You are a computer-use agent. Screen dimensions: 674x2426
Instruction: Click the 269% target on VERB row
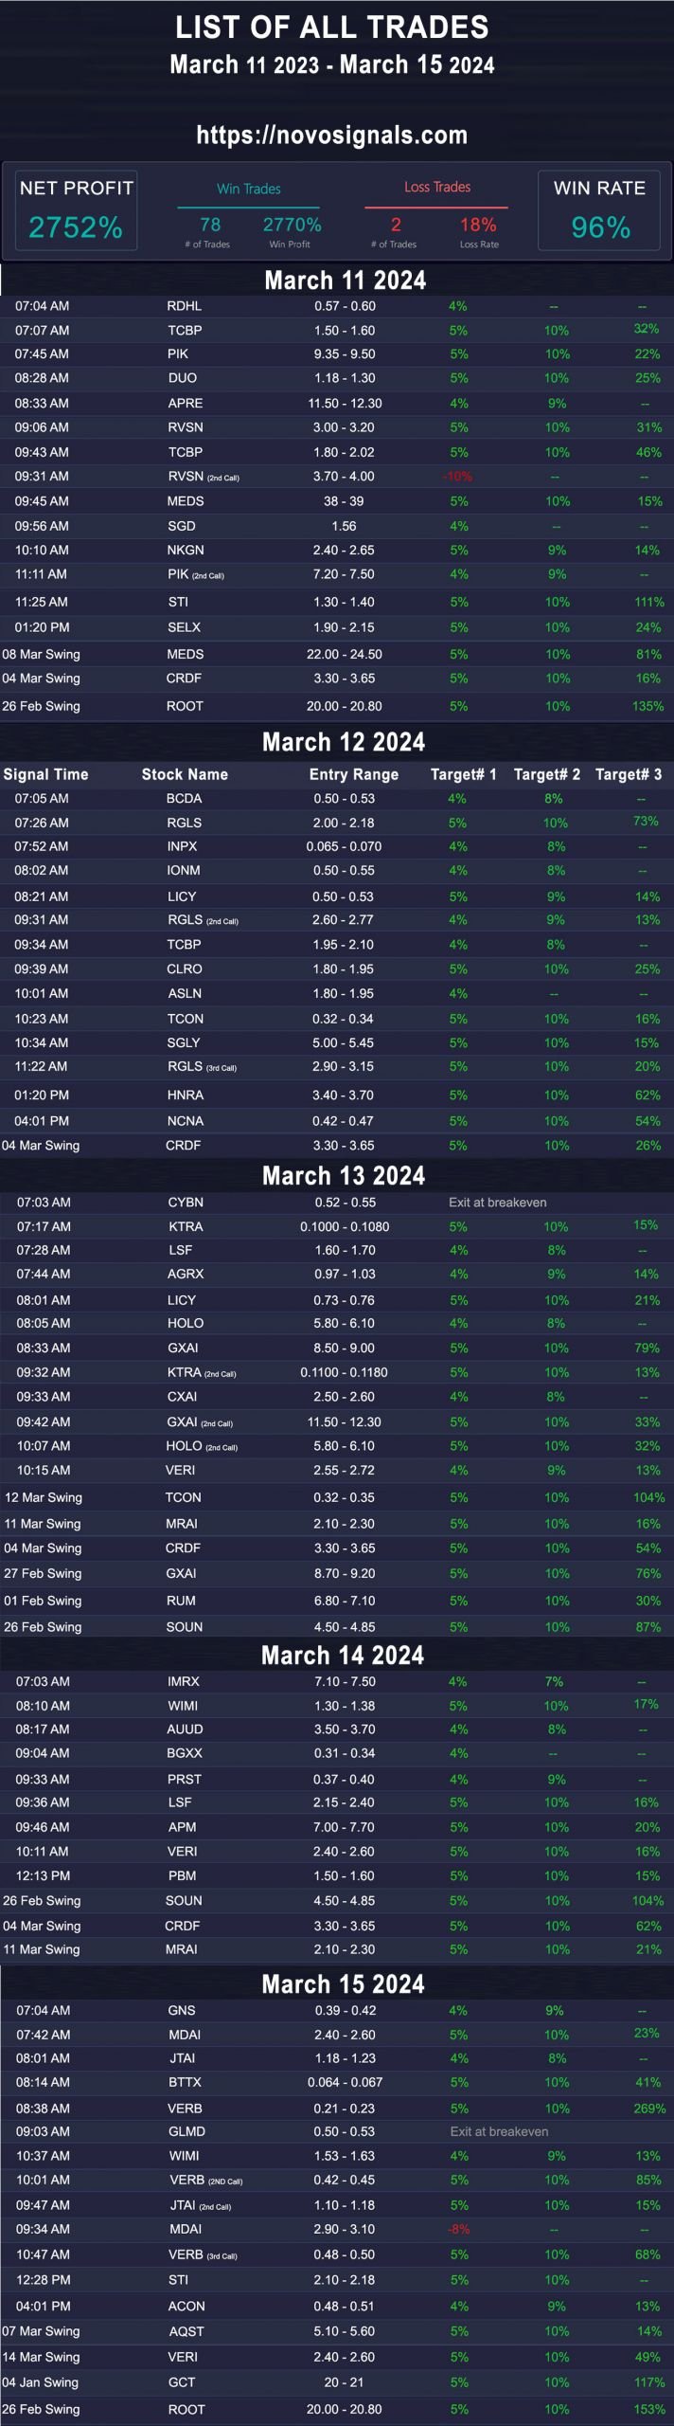click(x=649, y=2108)
